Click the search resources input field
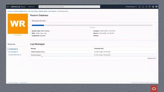 [69, 7]
